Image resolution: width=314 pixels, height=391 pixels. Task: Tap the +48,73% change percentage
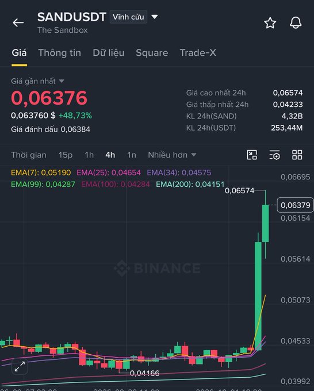[x=75, y=116]
